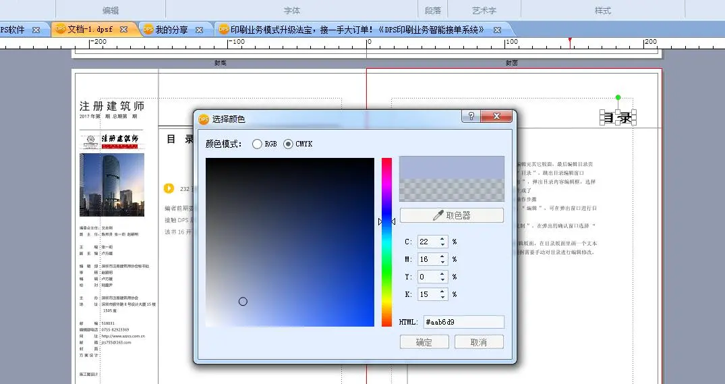
Task: Increase M value with up spinner arrow
Action: coord(442,256)
